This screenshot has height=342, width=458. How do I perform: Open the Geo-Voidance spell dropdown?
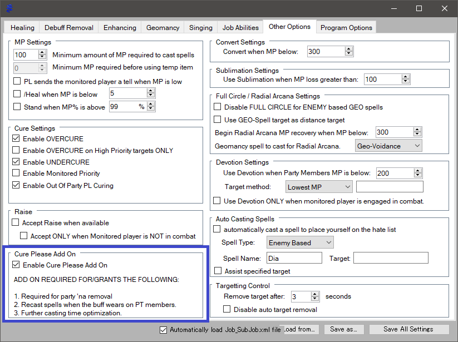click(388, 146)
